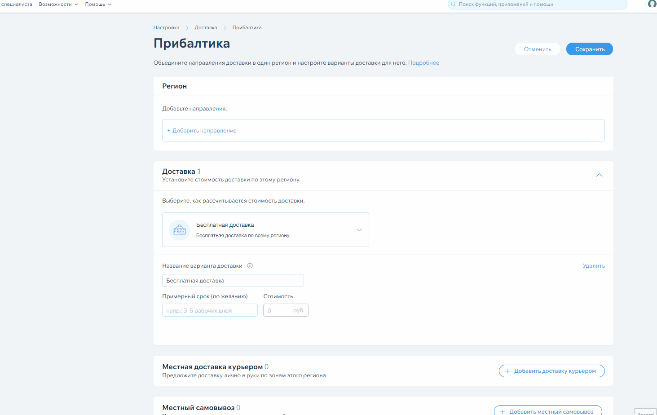Image resolution: width=657 pixels, height=415 pixels.
Task: Click the search magnifier icon
Action: (x=454, y=4)
